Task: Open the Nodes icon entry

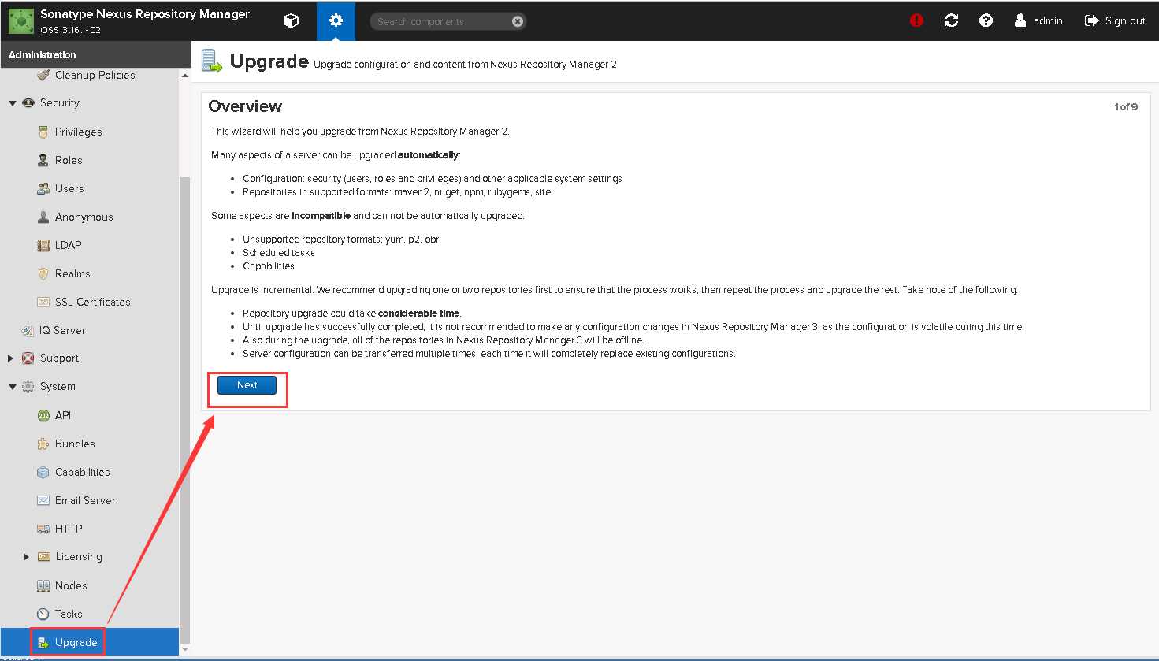Action: pyautogui.click(x=43, y=585)
